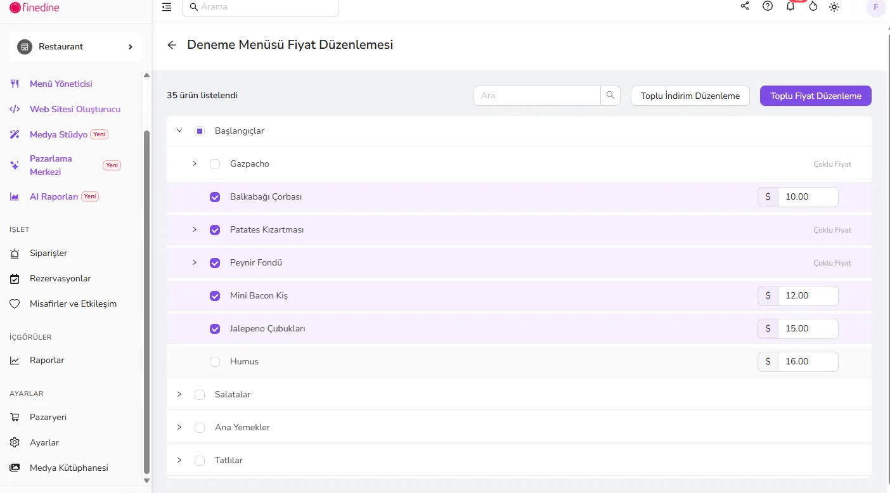Click Toplu İndirim Düzenleme button
This screenshot has width=890, height=493.
(690, 96)
